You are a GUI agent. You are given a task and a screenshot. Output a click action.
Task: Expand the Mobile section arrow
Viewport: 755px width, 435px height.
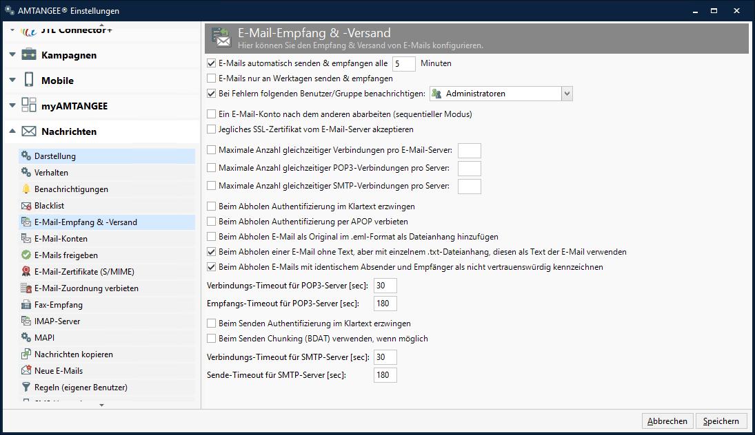pyautogui.click(x=12, y=80)
